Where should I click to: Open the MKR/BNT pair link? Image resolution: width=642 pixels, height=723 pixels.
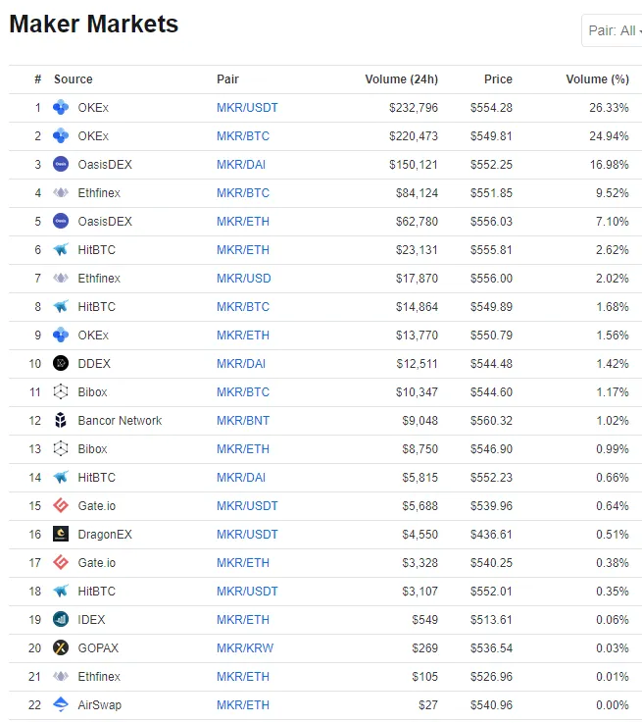tap(242, 421)
